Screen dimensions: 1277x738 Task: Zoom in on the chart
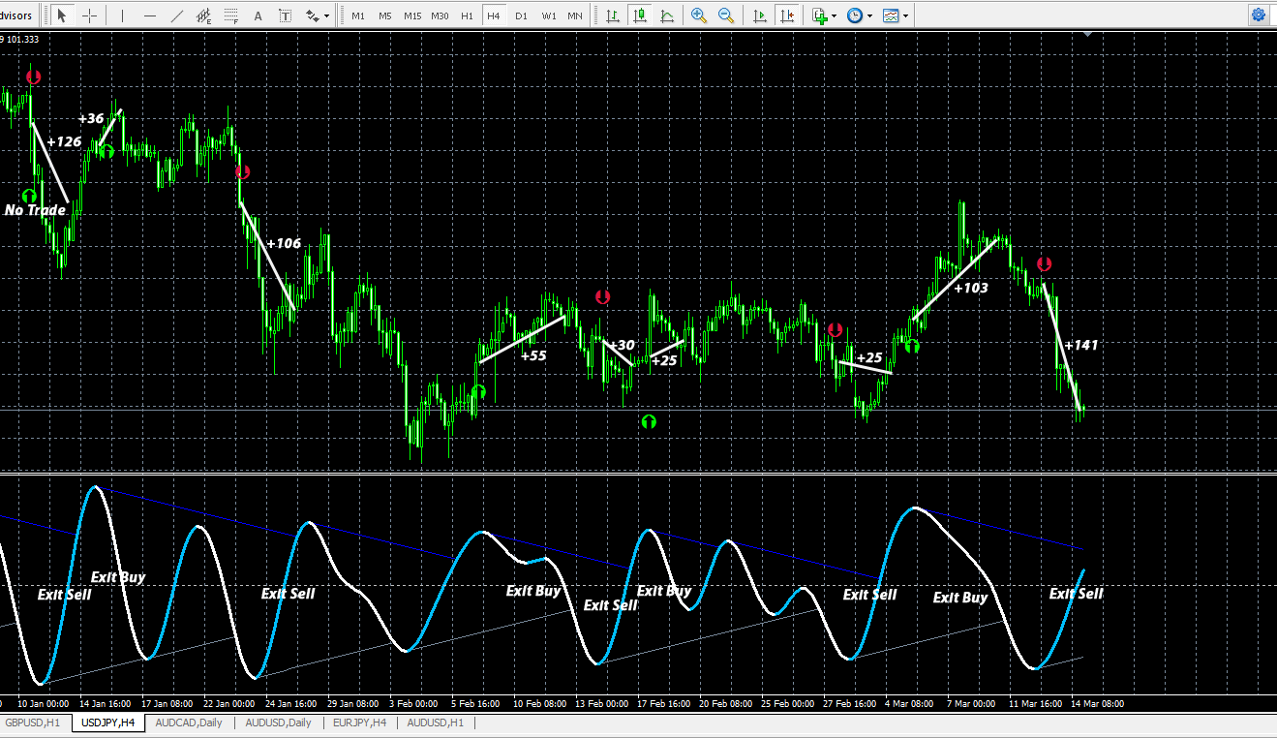coord(699,15)
